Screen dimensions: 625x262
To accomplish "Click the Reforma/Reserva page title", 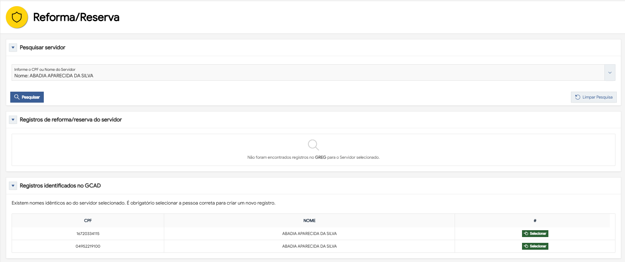I will coord(76,17).
